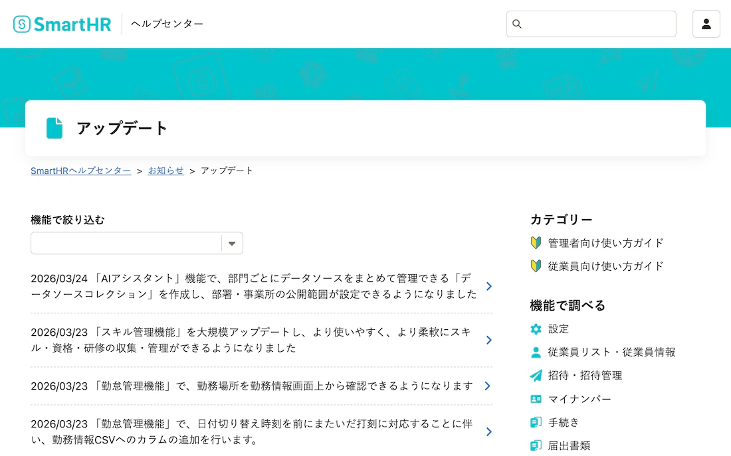Viewport: 731px width, 456px height.
Task: Click the badge icon beside 従業員向け使い方ガイド
Action: coord(536,266)
